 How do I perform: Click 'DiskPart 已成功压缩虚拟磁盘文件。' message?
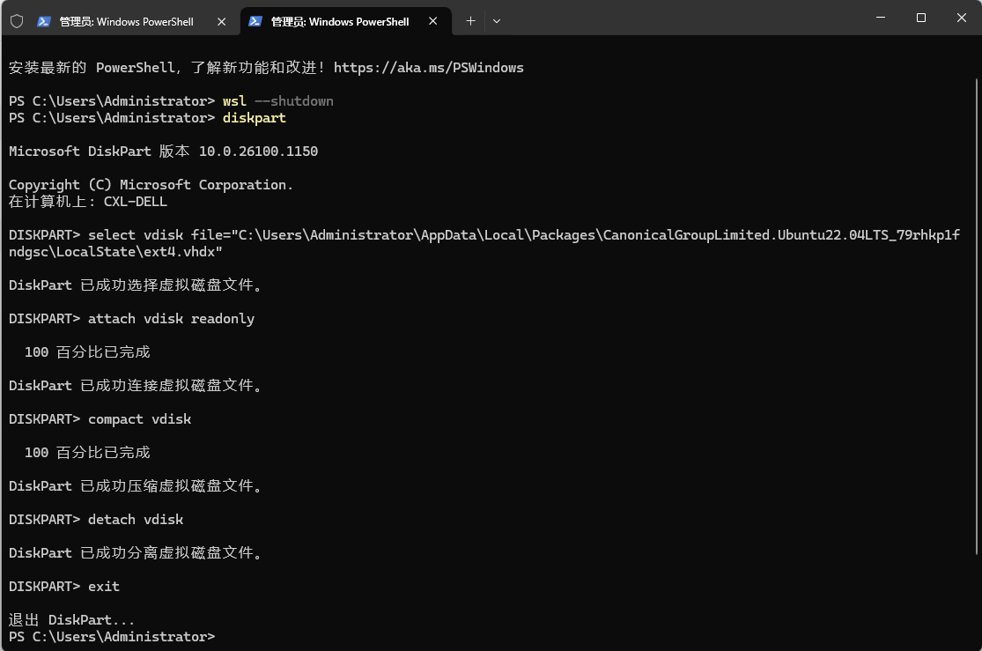136,486
